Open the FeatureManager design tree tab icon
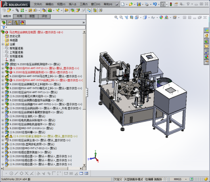 coord(4,23)
